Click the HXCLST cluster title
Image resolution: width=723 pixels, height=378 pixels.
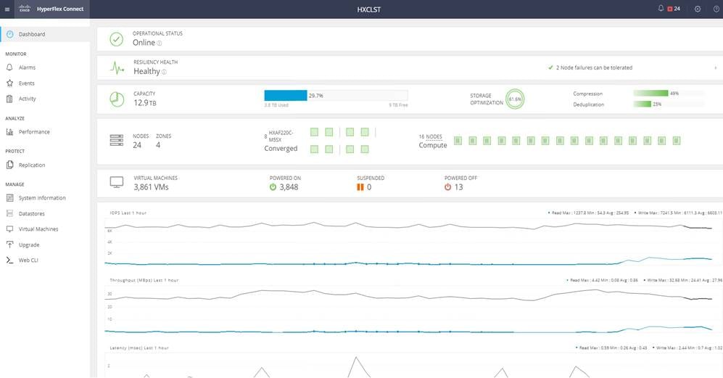tap(369, 9)
